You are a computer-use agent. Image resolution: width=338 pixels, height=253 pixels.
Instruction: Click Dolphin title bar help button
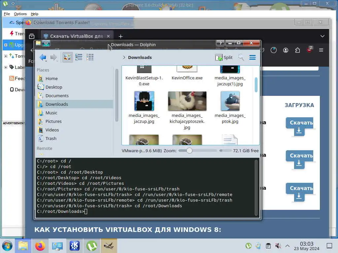click(x=220, y=43)
